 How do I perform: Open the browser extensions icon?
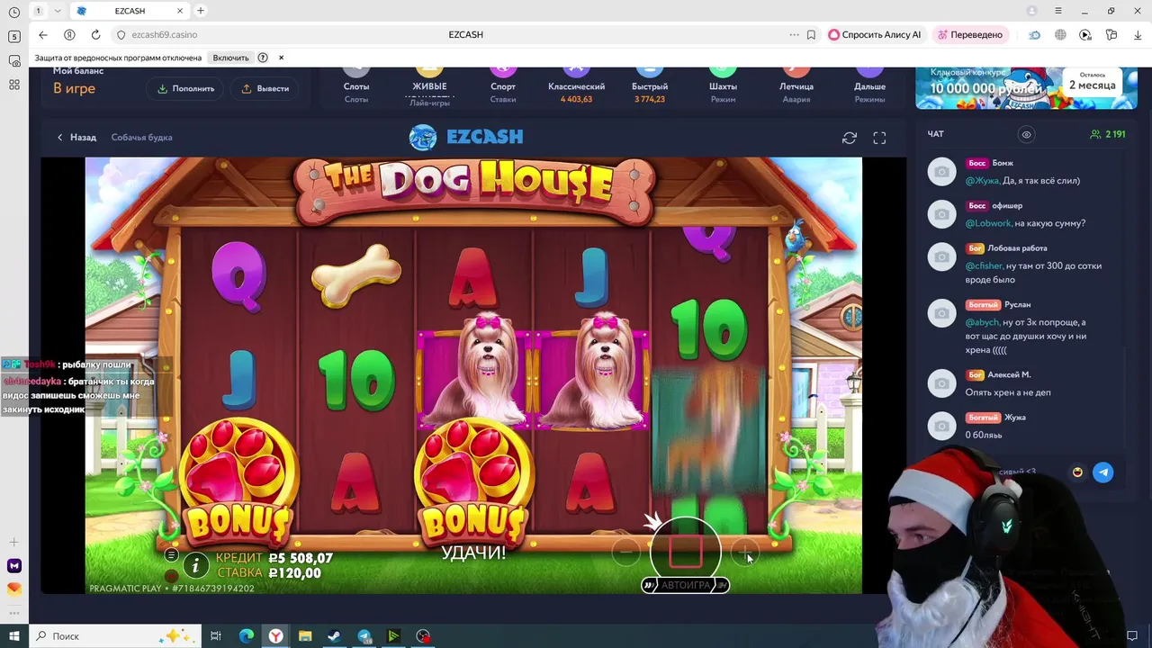coord(1111,34)
